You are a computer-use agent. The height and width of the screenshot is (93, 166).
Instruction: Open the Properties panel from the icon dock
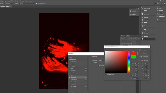click(145, 36)
